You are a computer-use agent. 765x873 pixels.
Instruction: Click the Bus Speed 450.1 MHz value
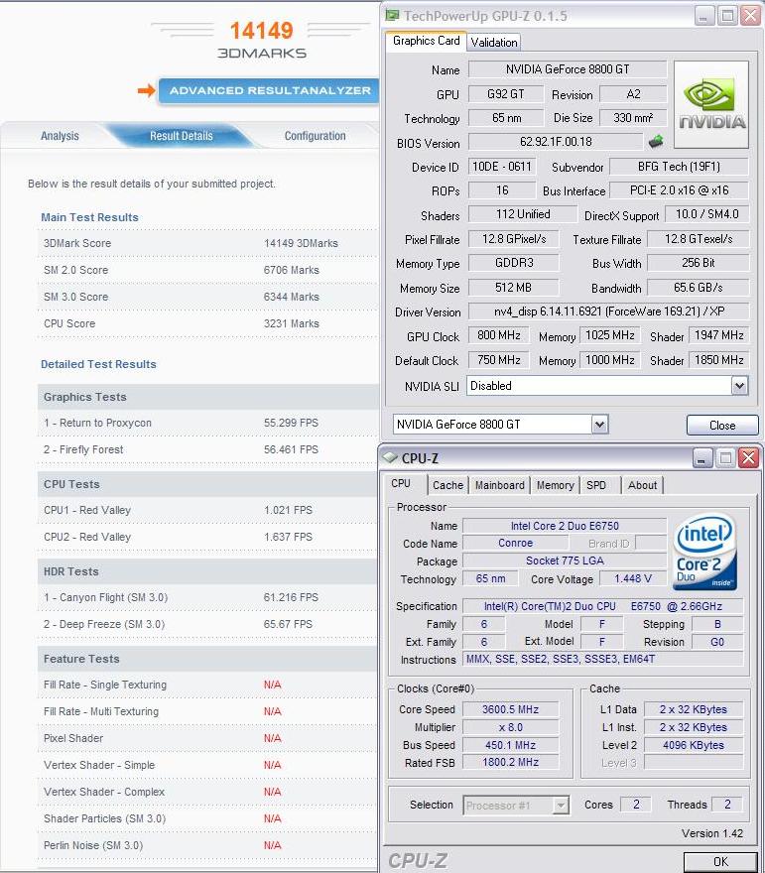click(x=510, y=745)
